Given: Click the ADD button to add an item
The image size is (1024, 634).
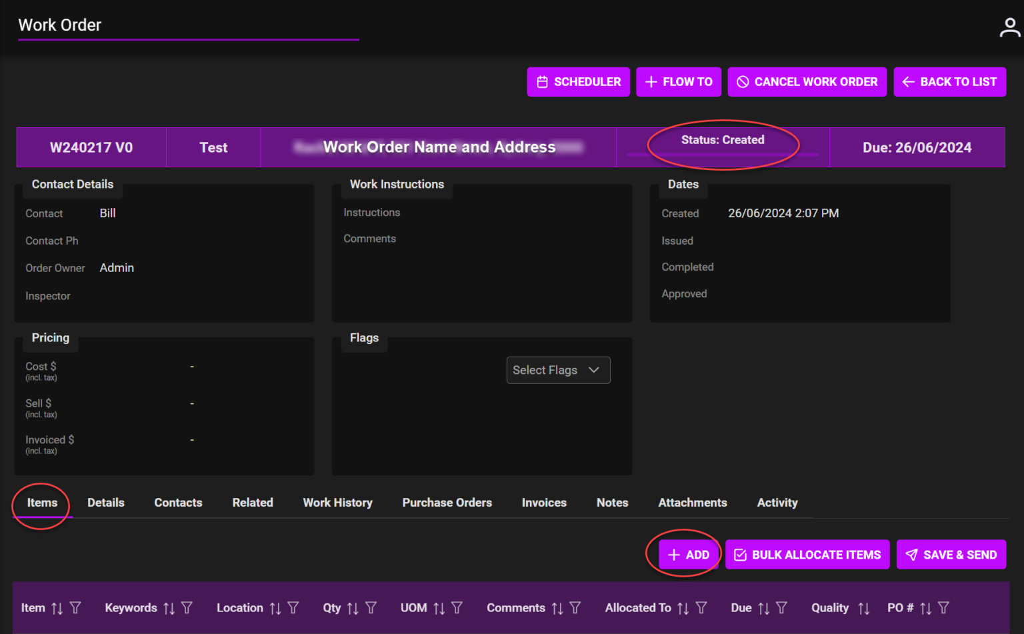Looking at the screenshot, I should 689,554.
